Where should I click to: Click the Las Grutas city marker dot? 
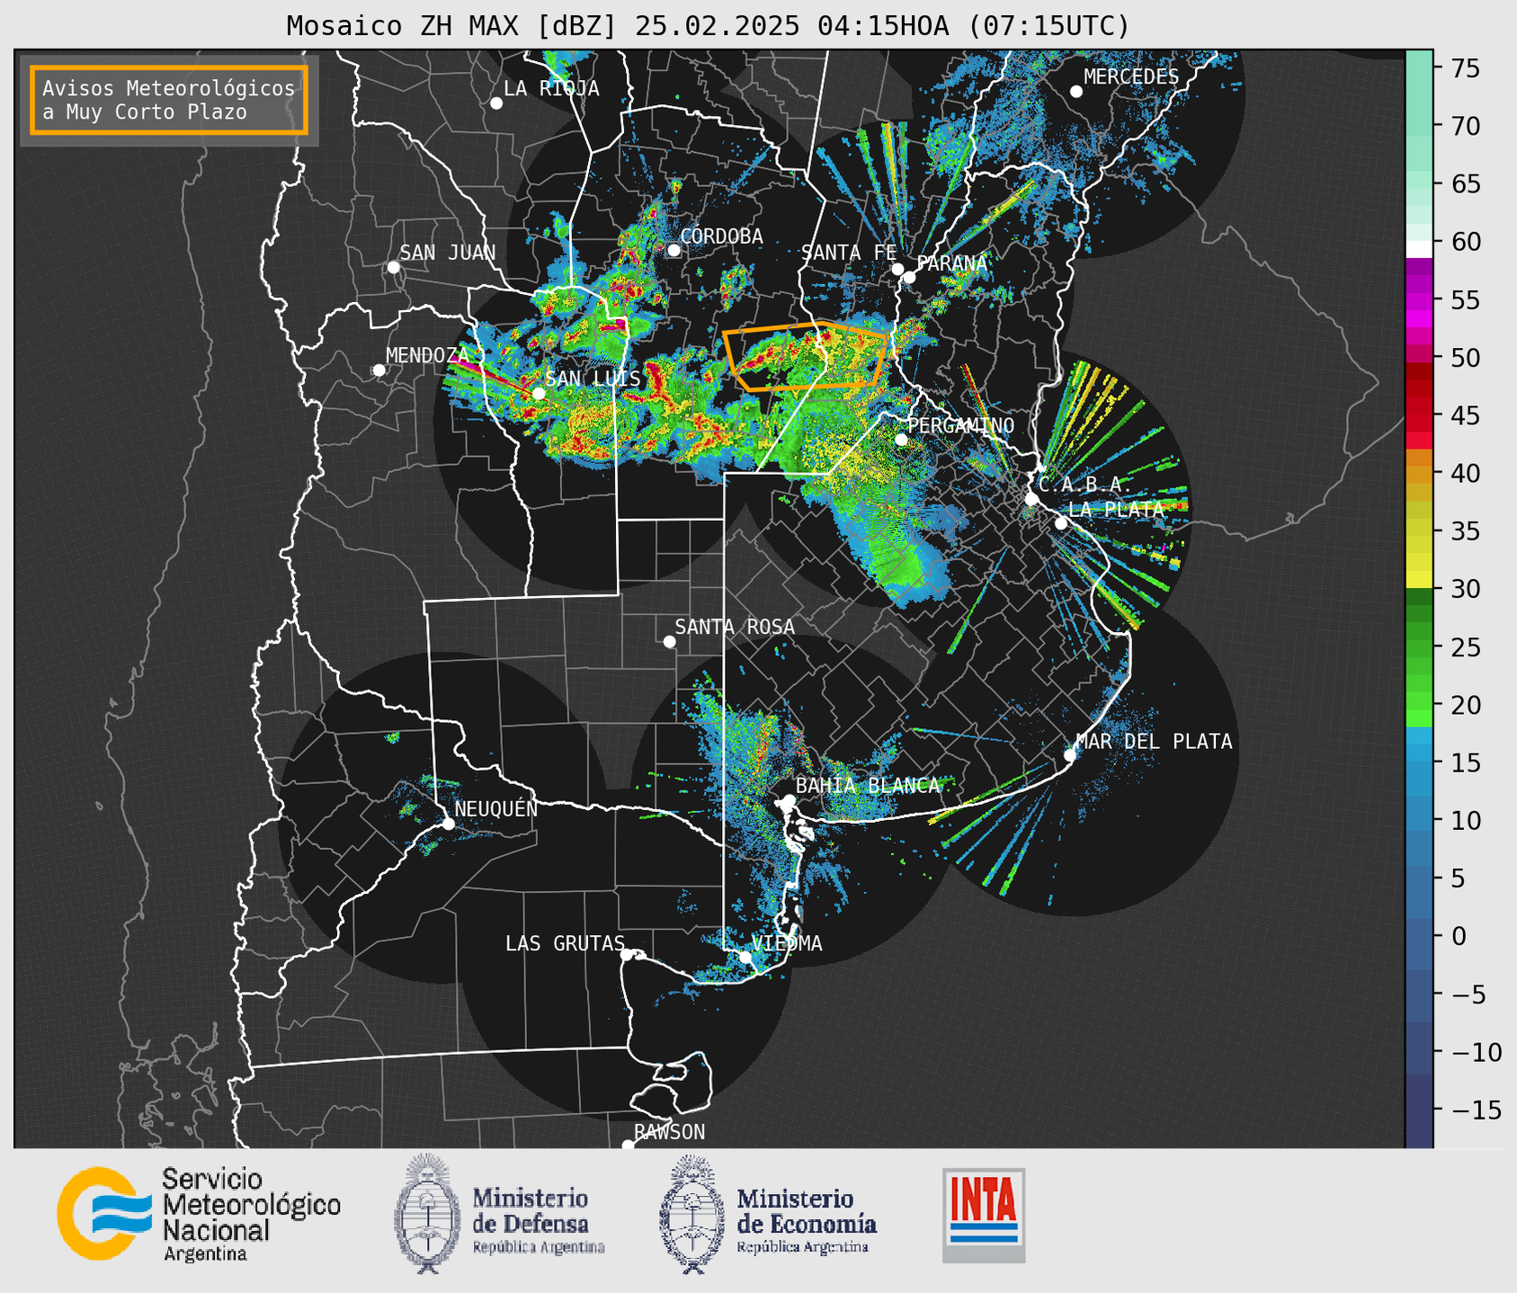[x=627, y=954]
